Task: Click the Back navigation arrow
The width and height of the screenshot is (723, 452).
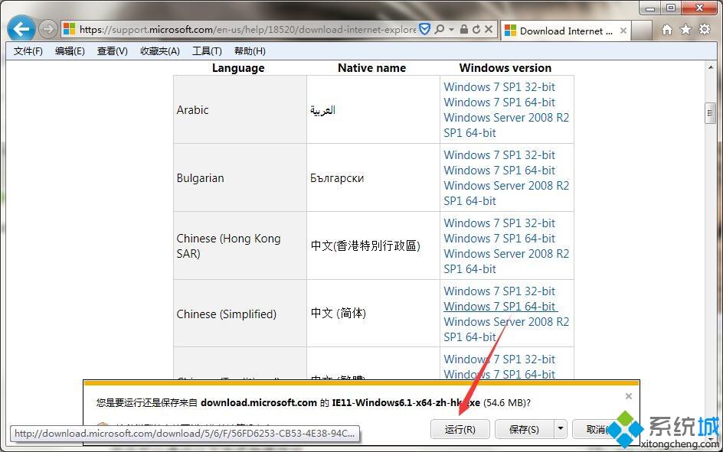Action: [20, 29]
